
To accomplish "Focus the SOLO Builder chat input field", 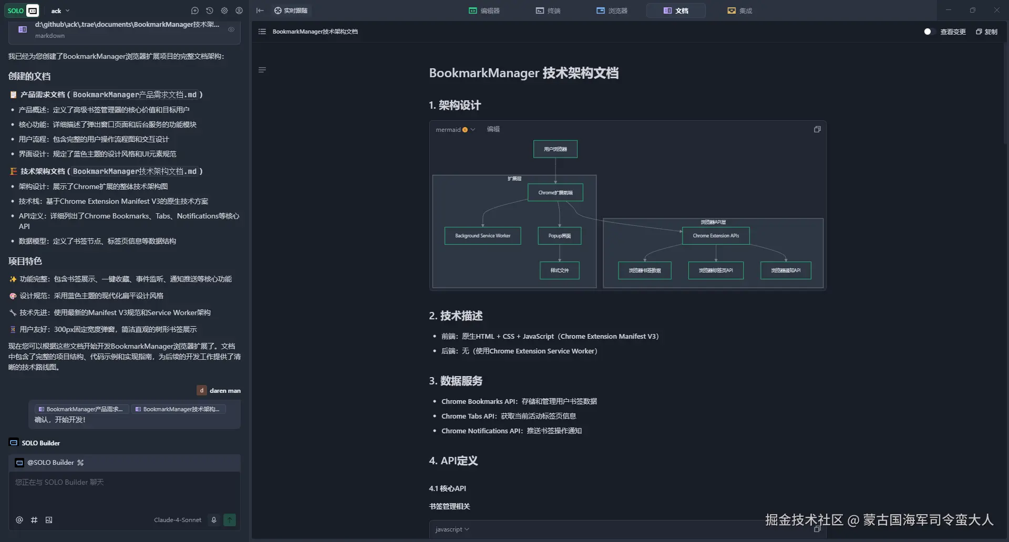I will coord(125,491).
